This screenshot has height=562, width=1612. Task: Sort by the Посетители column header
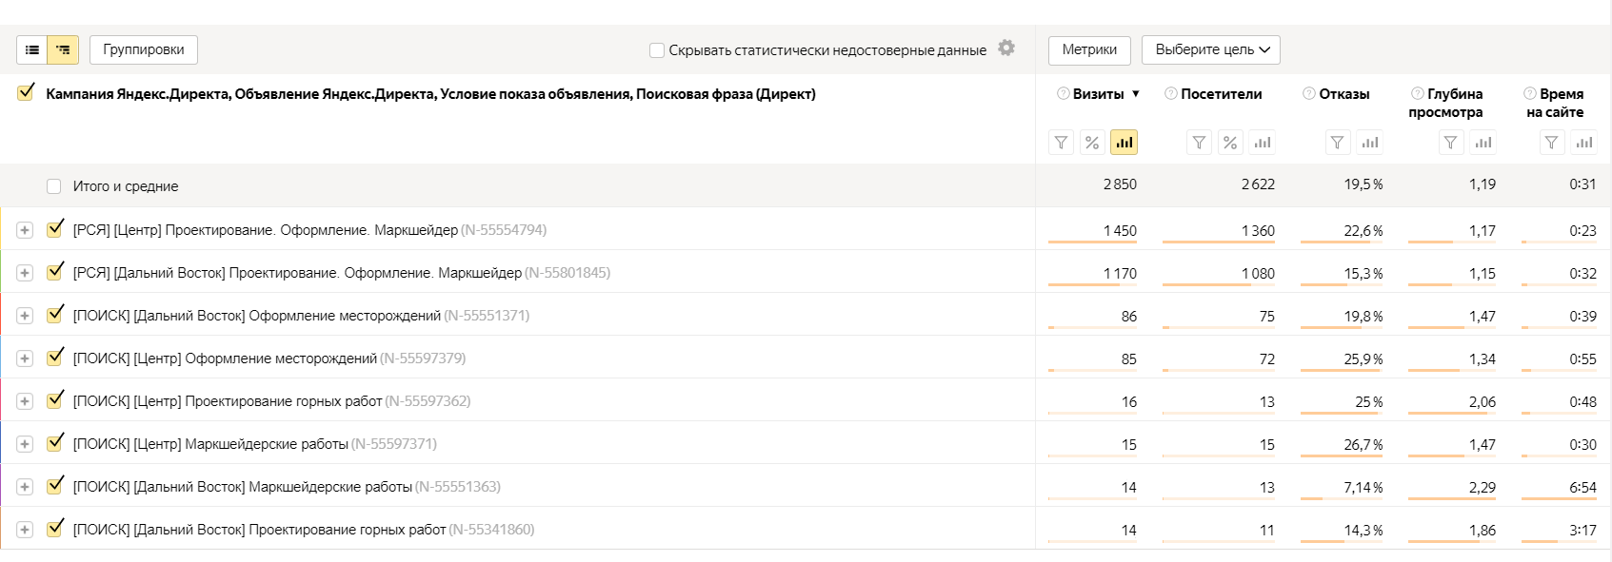pos(1221,94)
